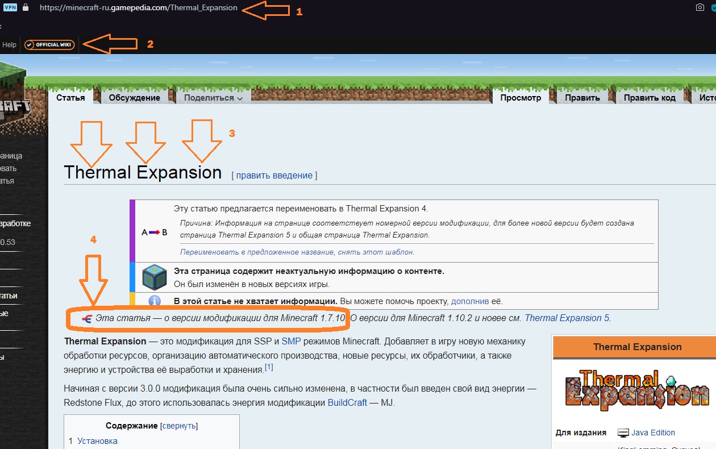Image resolution: width=716 pixels, height=449 pixels.
Task: Open the Java Edition link in the infobox
Action: tap(653, 433)
